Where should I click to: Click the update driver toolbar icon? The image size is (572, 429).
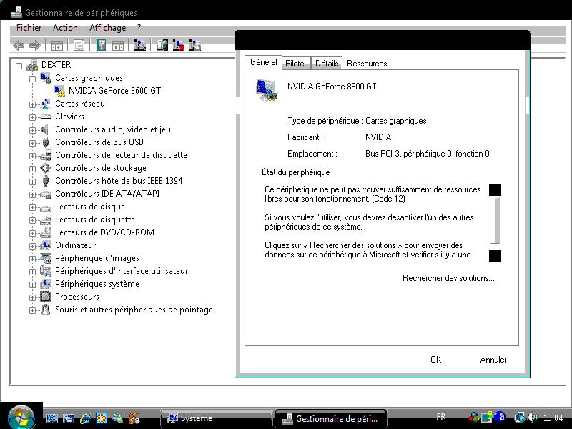point(162,45)
